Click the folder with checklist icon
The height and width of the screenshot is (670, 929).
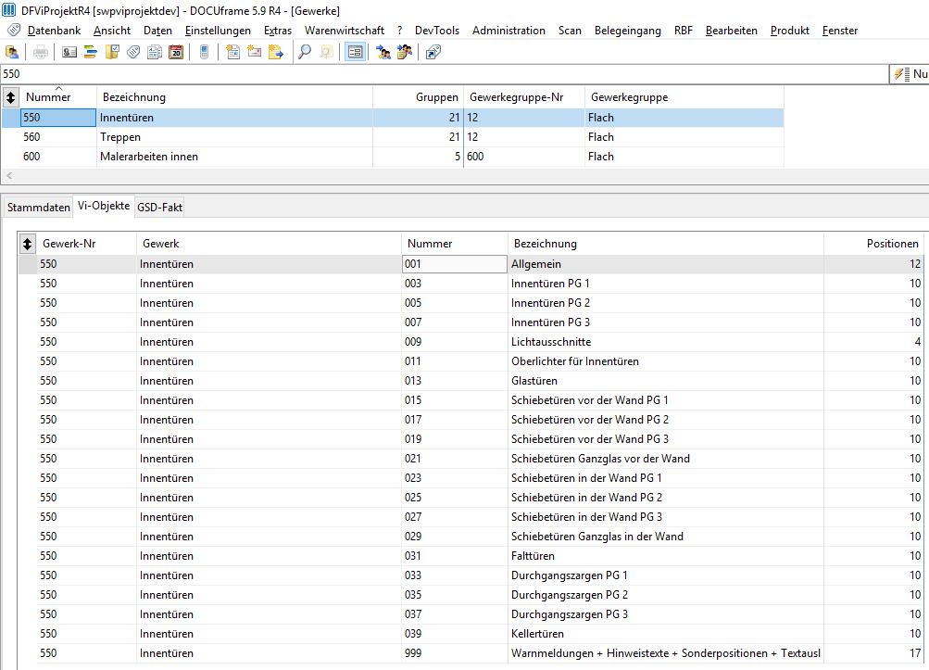pyautogui.click(x=112, y=52)
